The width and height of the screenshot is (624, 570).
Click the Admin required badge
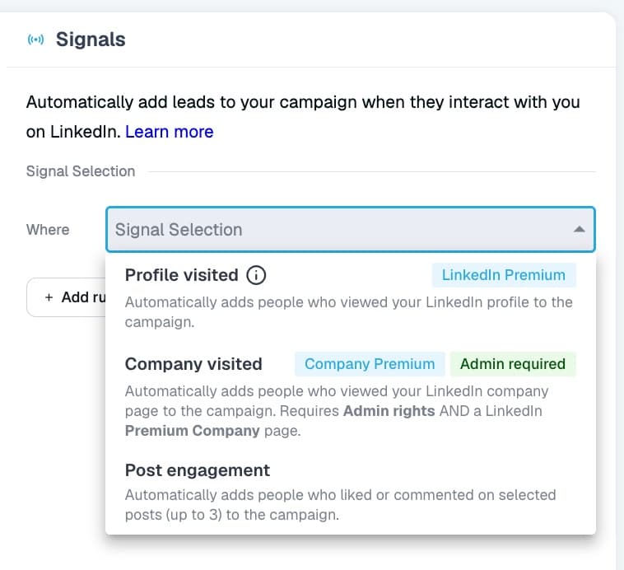point(513,364)
